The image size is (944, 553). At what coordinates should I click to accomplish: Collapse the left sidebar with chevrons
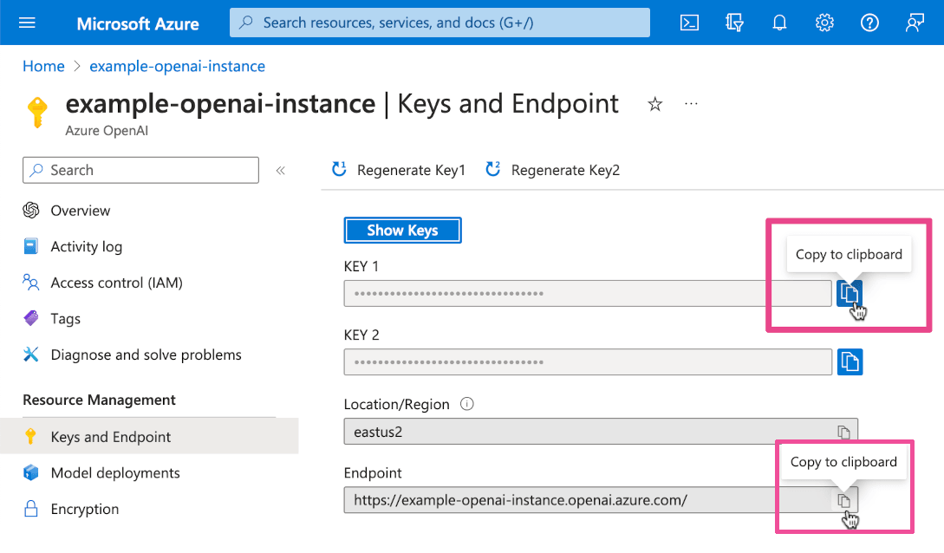coord(280,171)
